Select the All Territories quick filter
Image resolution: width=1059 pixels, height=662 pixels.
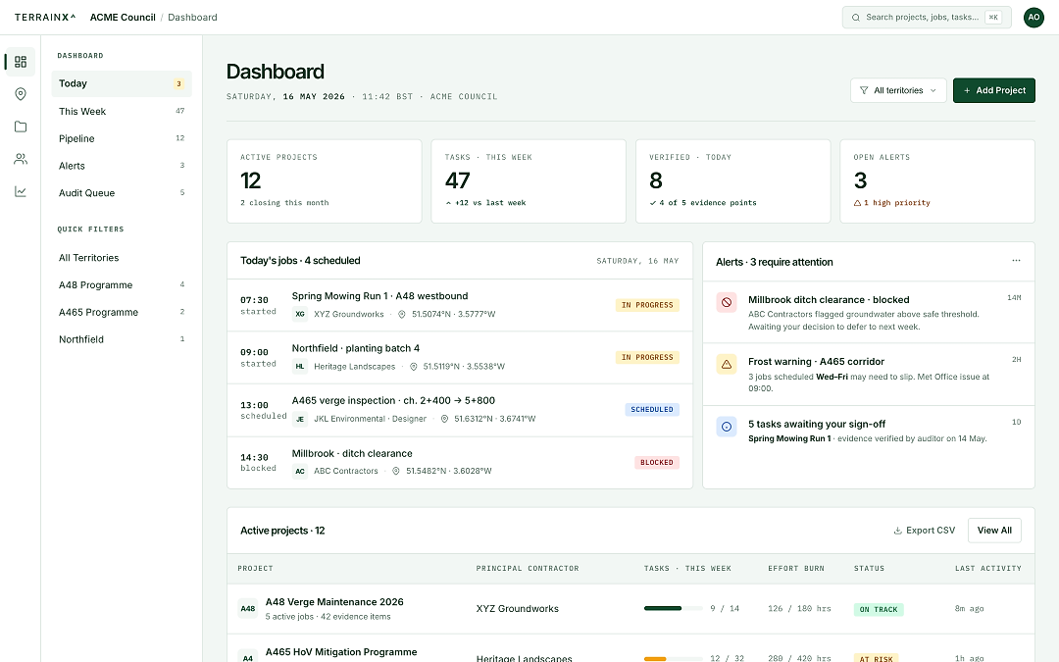pyautogui.click(x=122, y=258)
